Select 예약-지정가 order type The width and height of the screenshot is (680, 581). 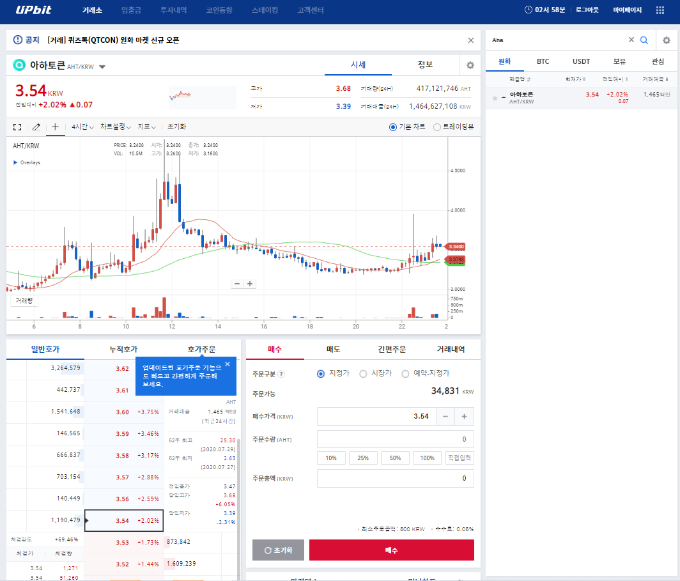click(405, 374)
